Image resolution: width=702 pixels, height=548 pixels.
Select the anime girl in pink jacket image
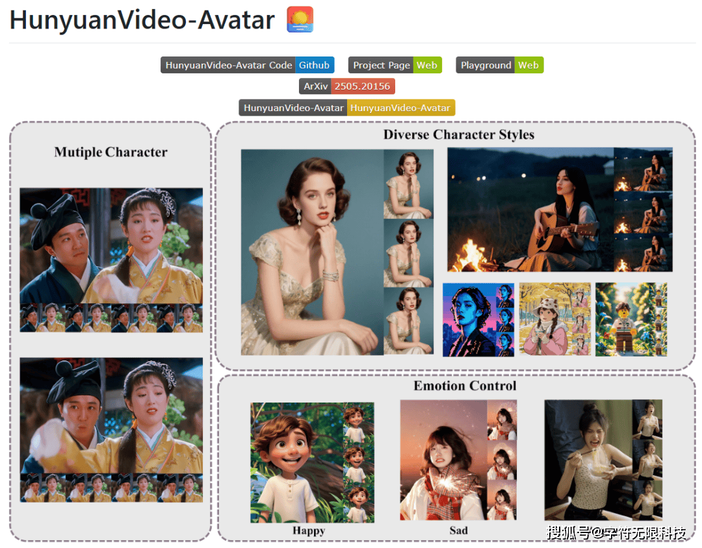tap(554, 319)
